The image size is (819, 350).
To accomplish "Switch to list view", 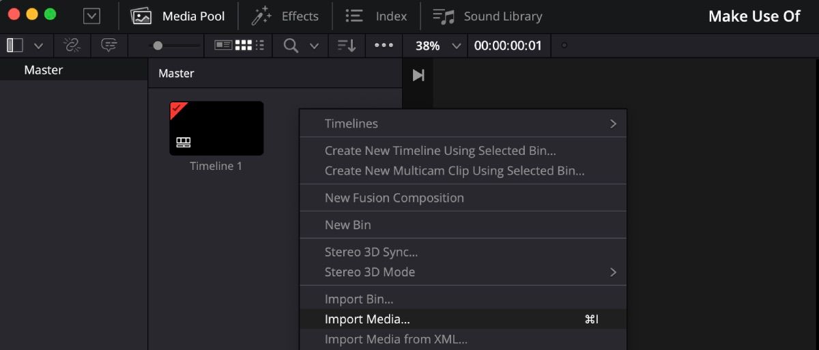I will (260, 46).
